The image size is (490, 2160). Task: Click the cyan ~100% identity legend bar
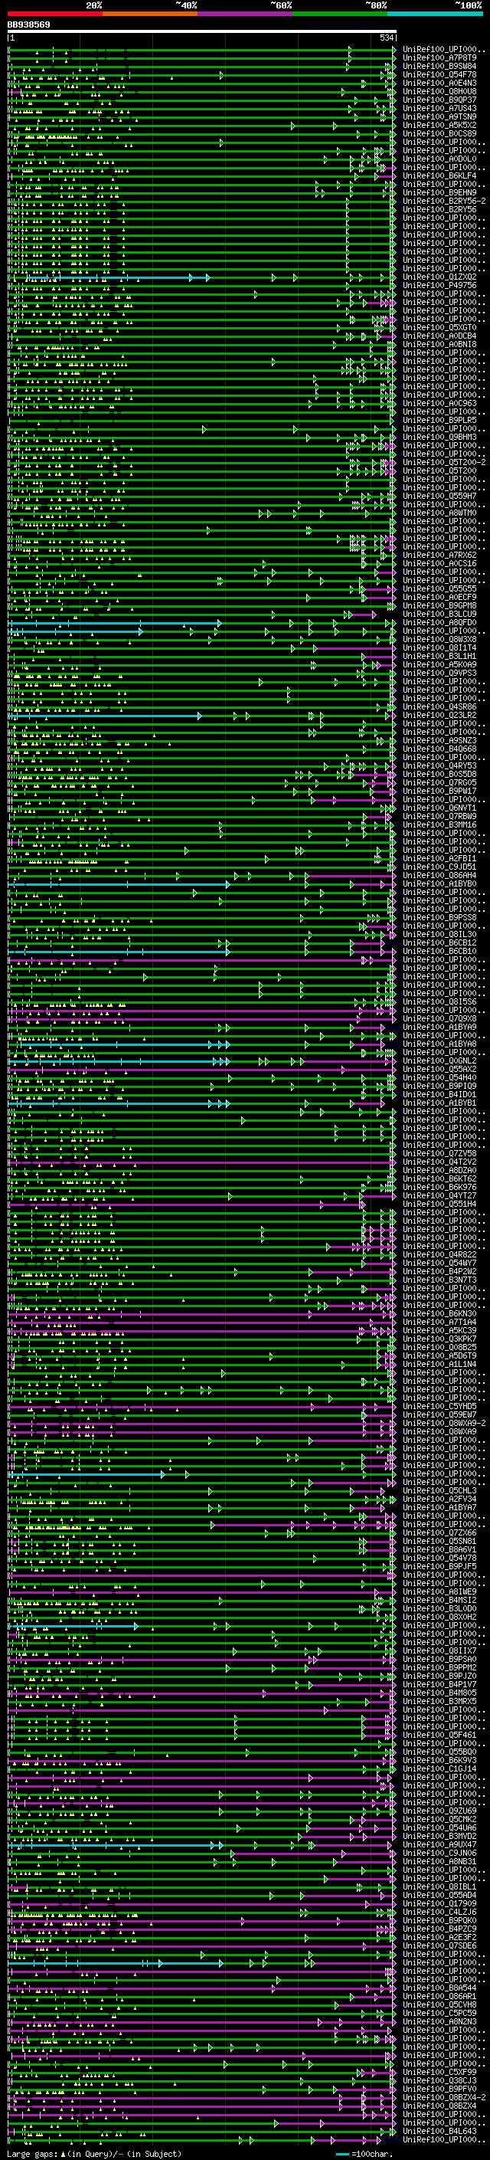436,14
